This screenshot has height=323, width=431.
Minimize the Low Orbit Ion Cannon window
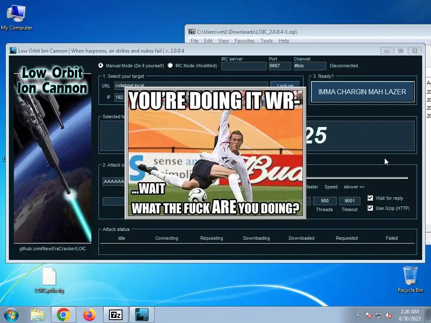(387, 51)
